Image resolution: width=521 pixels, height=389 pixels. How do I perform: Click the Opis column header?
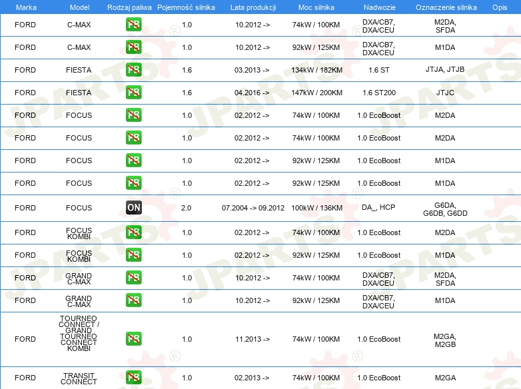pyautogui.click(x=500, y=7)
